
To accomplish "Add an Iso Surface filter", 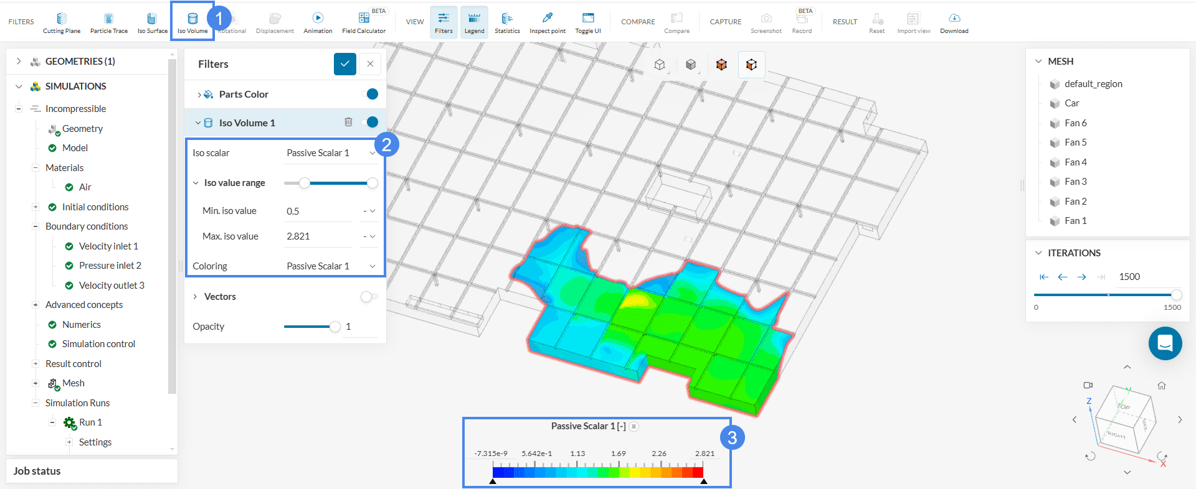I will pos(152,22).
